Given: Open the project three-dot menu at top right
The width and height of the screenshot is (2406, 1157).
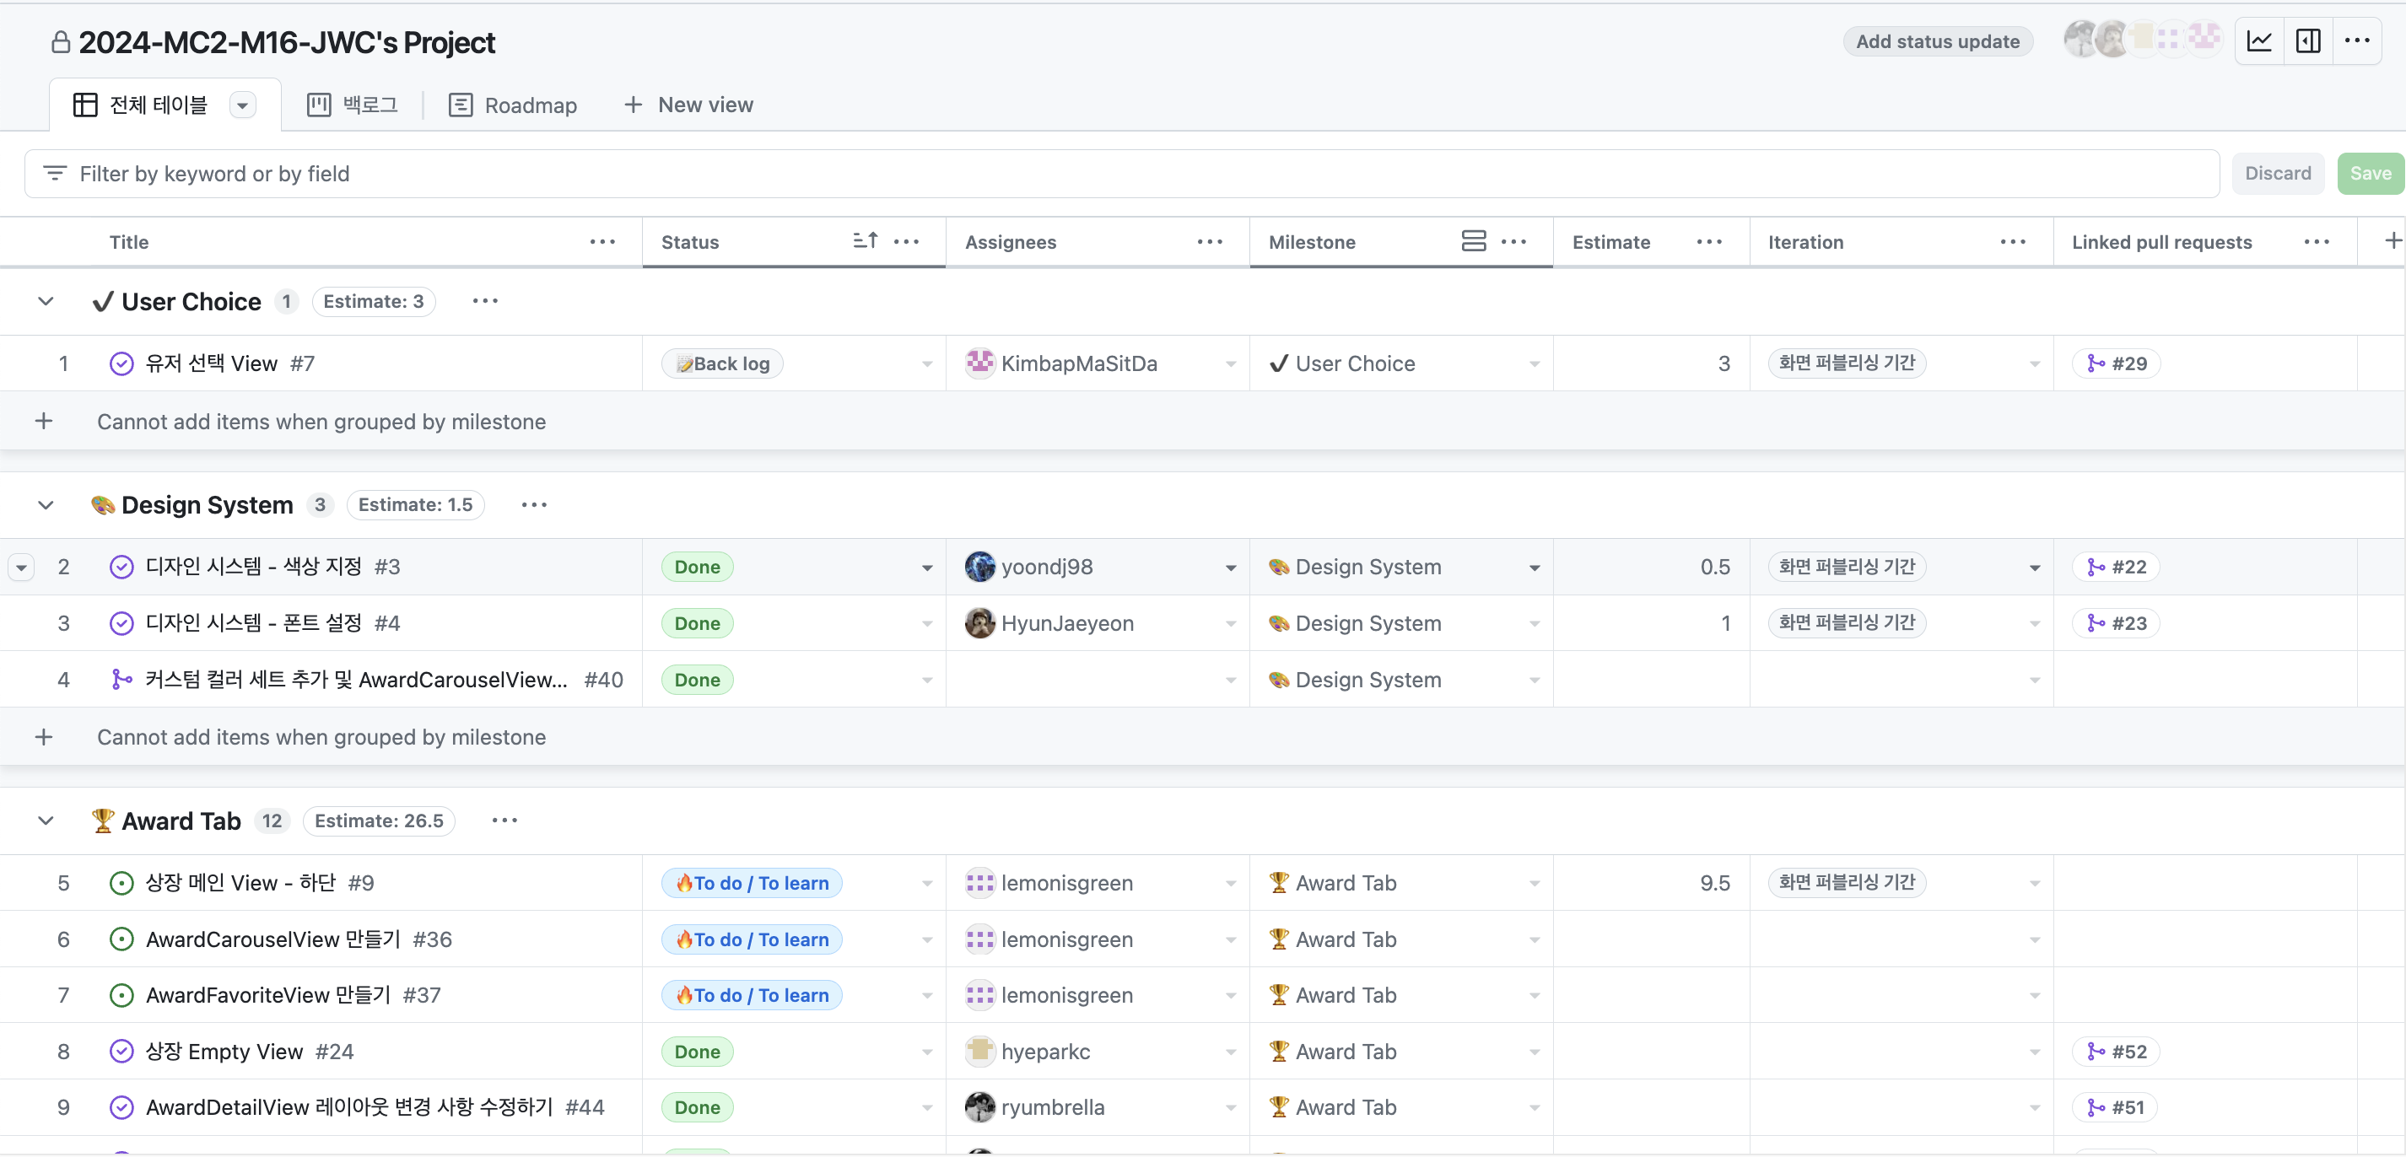Looking at the screenshot, I should (x=2356, y=41).
